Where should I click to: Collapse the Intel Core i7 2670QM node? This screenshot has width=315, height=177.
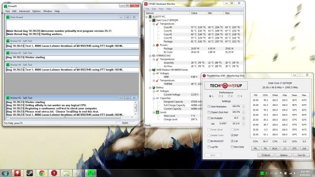coord(150,20)
